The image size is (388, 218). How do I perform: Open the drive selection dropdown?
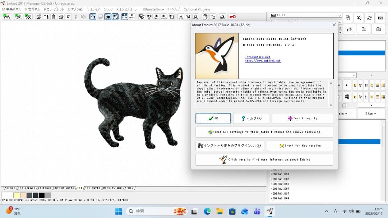340,15
